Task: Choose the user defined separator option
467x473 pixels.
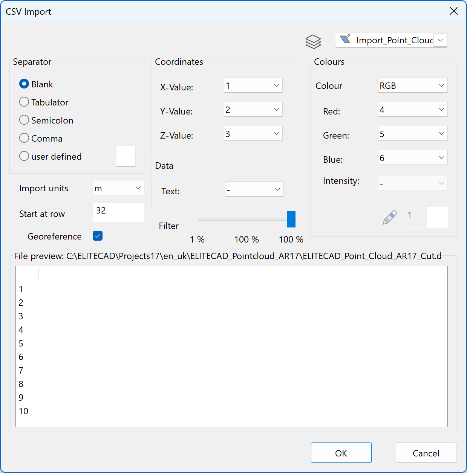Action: [24, 156]
